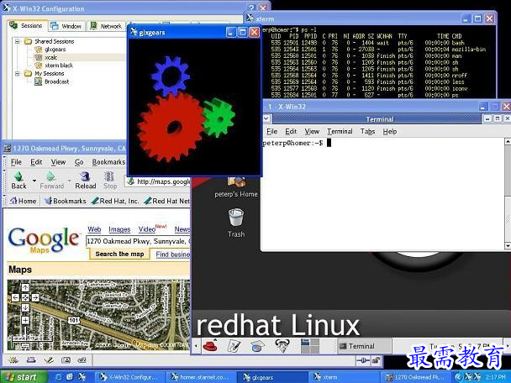This screenshot has width=511, height=383.
Task: Follow the Web link on Google
Action: click(94, 229)
